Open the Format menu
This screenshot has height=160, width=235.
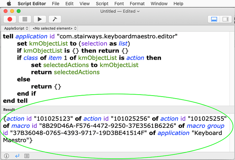coord(137,4)
